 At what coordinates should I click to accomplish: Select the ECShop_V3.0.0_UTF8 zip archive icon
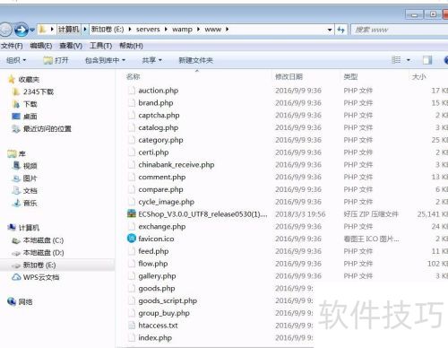tap(132, 214)
